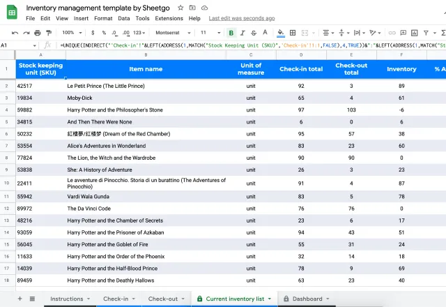Toggle bold formatting
The width and height of the screenshot is (446, 307).
click(231, 32)
